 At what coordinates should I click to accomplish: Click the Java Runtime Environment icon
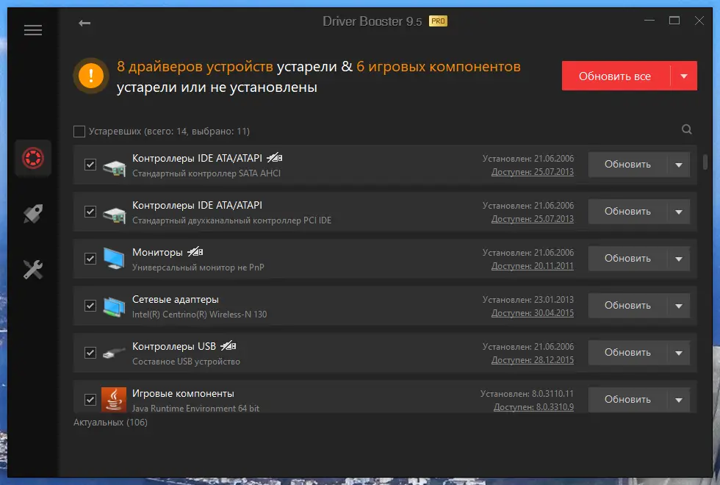114,399
